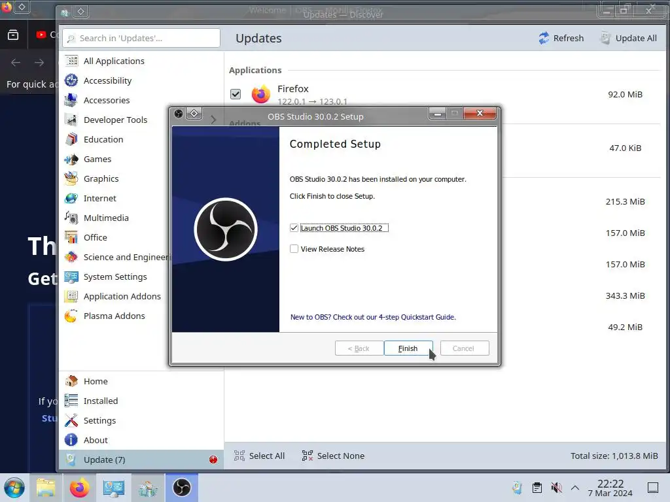Open the system settings taskbar icon
Viewport: 670px width, 502px height.
coord(114,488)
